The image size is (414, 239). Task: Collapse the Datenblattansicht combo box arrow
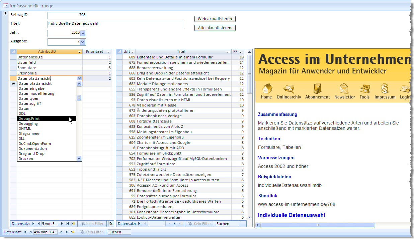pyautogui.click(x=79, y=78)
